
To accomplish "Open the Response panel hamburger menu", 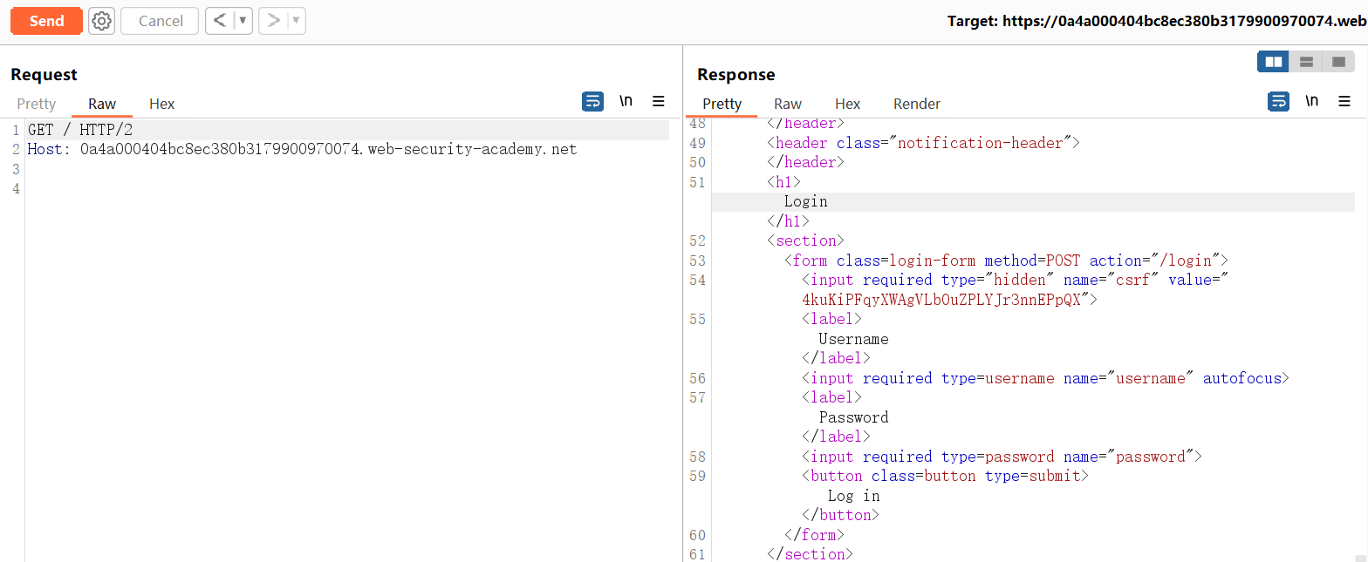I will pos(1344,102).
